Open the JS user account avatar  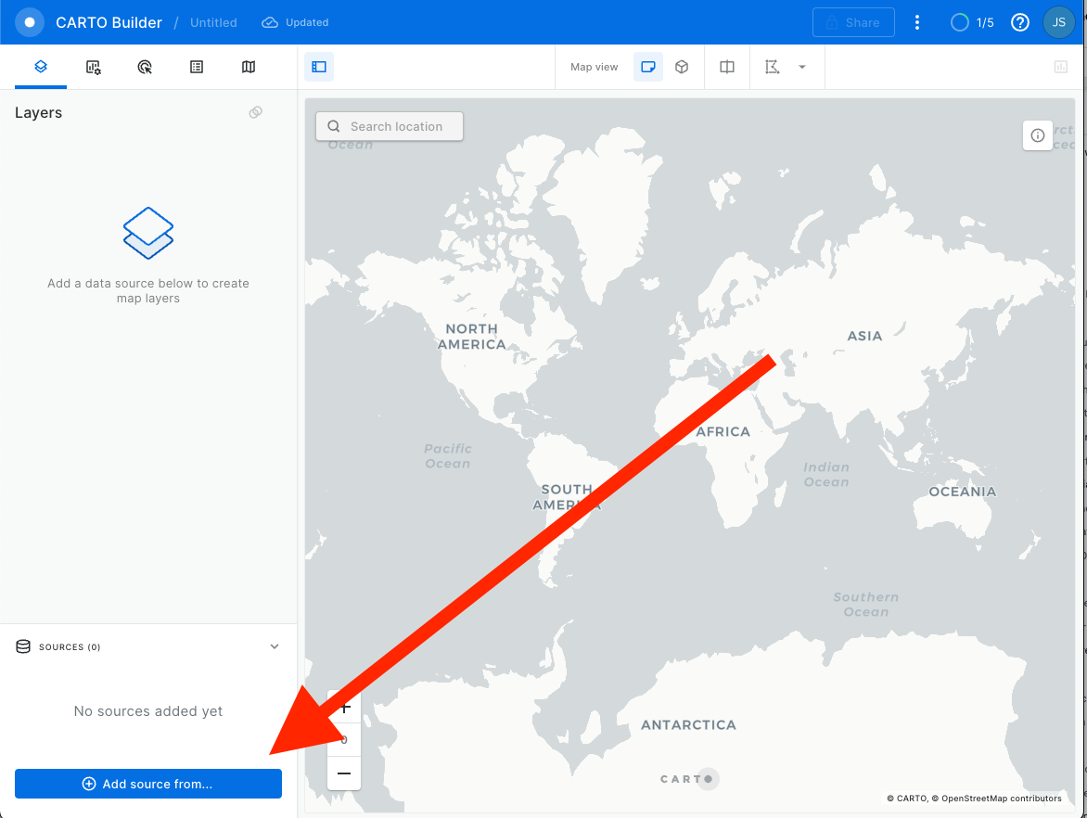point(1058,22)
